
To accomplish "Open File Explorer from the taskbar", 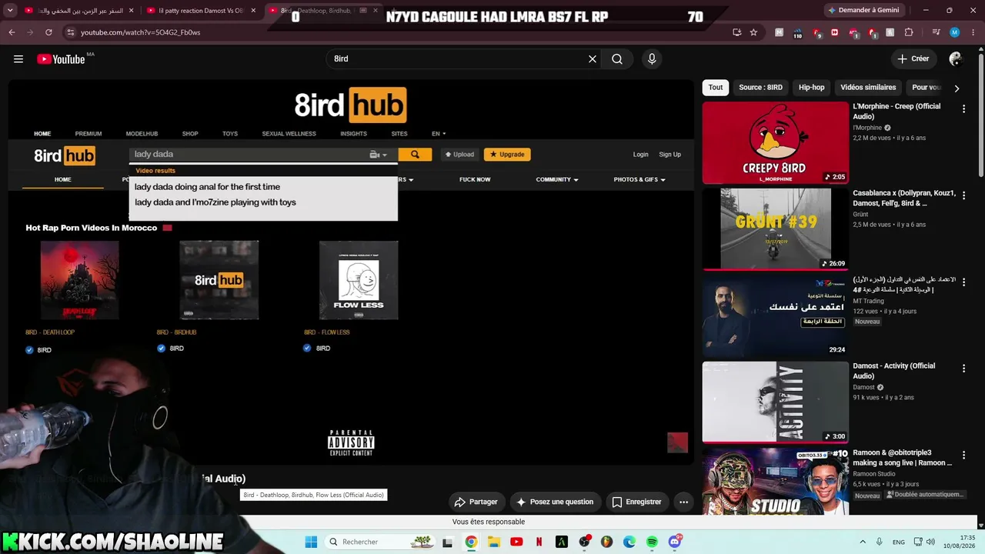I will click(x=493, y=542).
